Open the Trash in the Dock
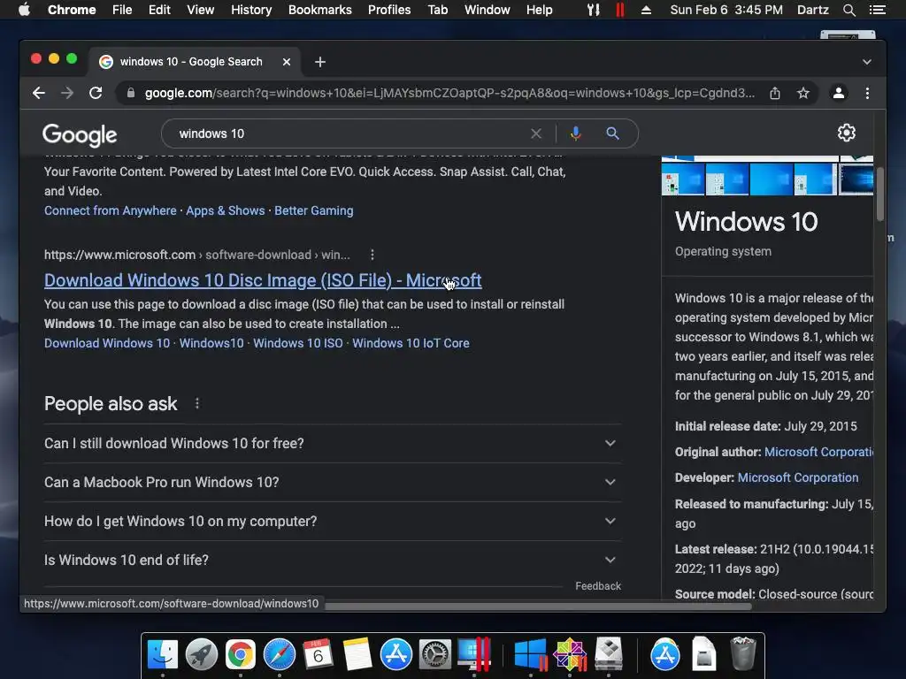The width and height of the screenshot is (906, 679). tap(742, 653)
